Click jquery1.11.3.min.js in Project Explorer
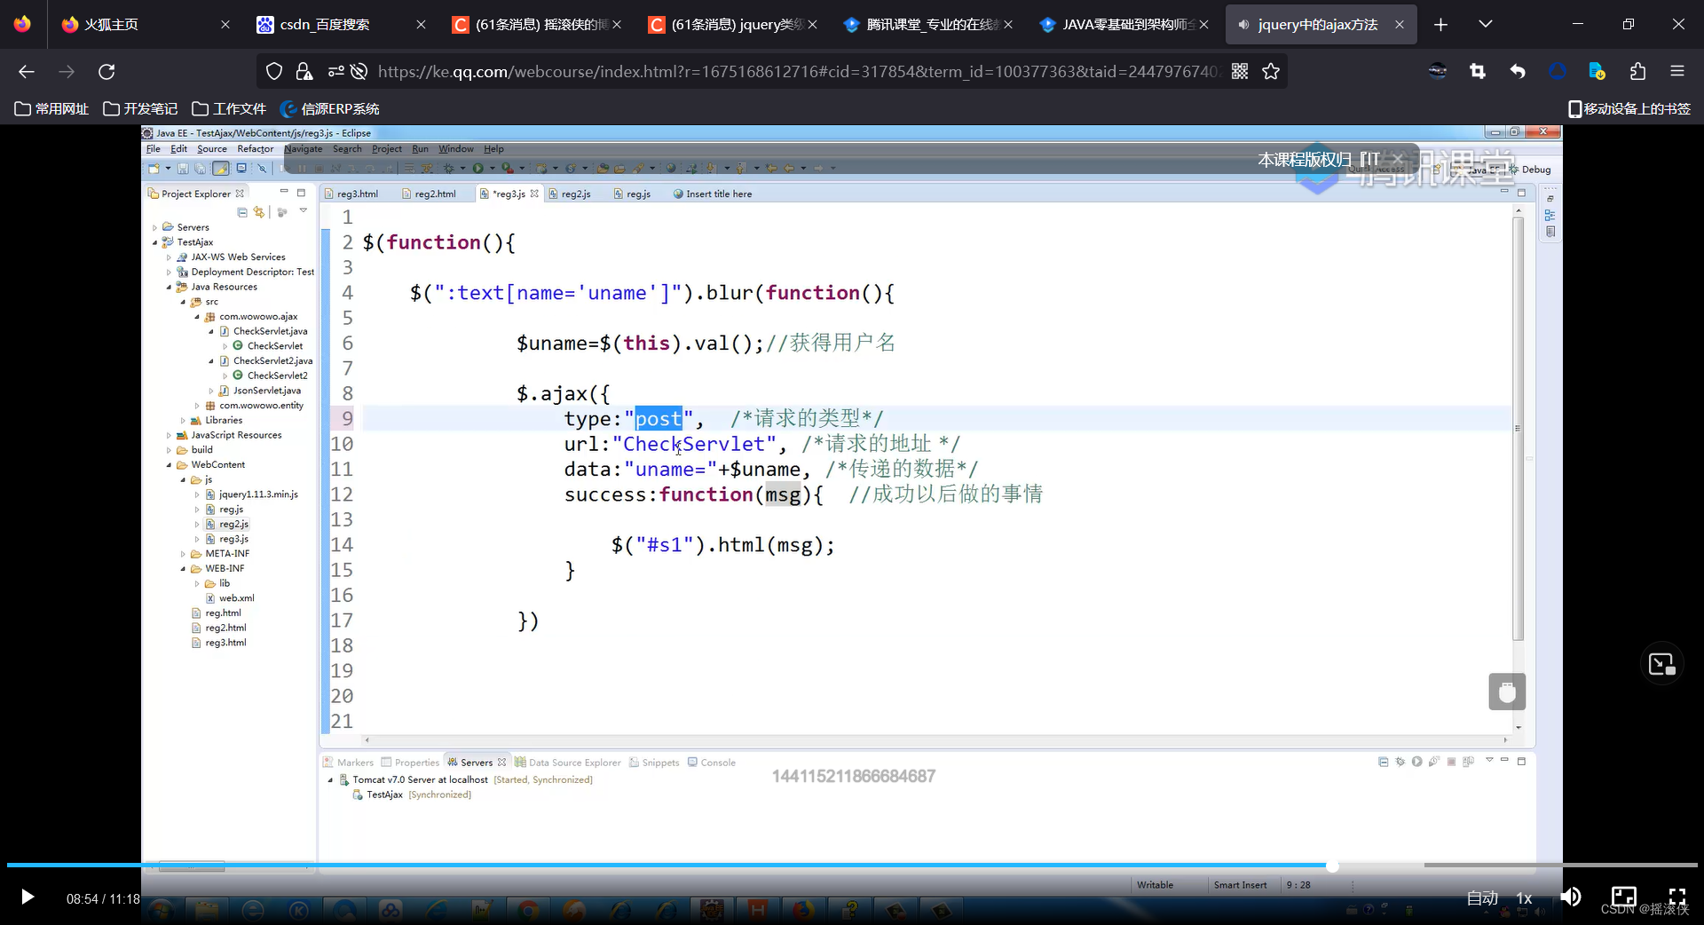Screen dimensions: 1704x925 258,494
